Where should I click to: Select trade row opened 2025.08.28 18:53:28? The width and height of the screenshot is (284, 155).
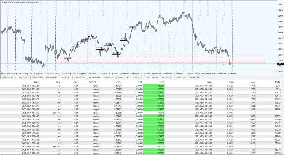click(x=141, y=99)
